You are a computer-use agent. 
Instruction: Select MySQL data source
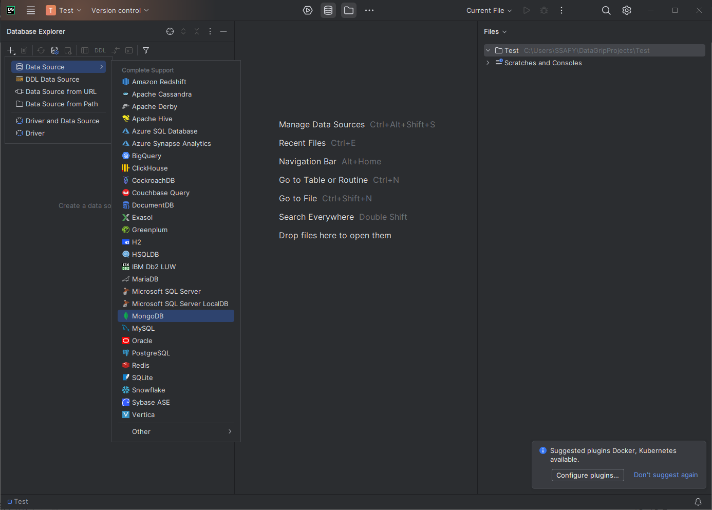176,328
